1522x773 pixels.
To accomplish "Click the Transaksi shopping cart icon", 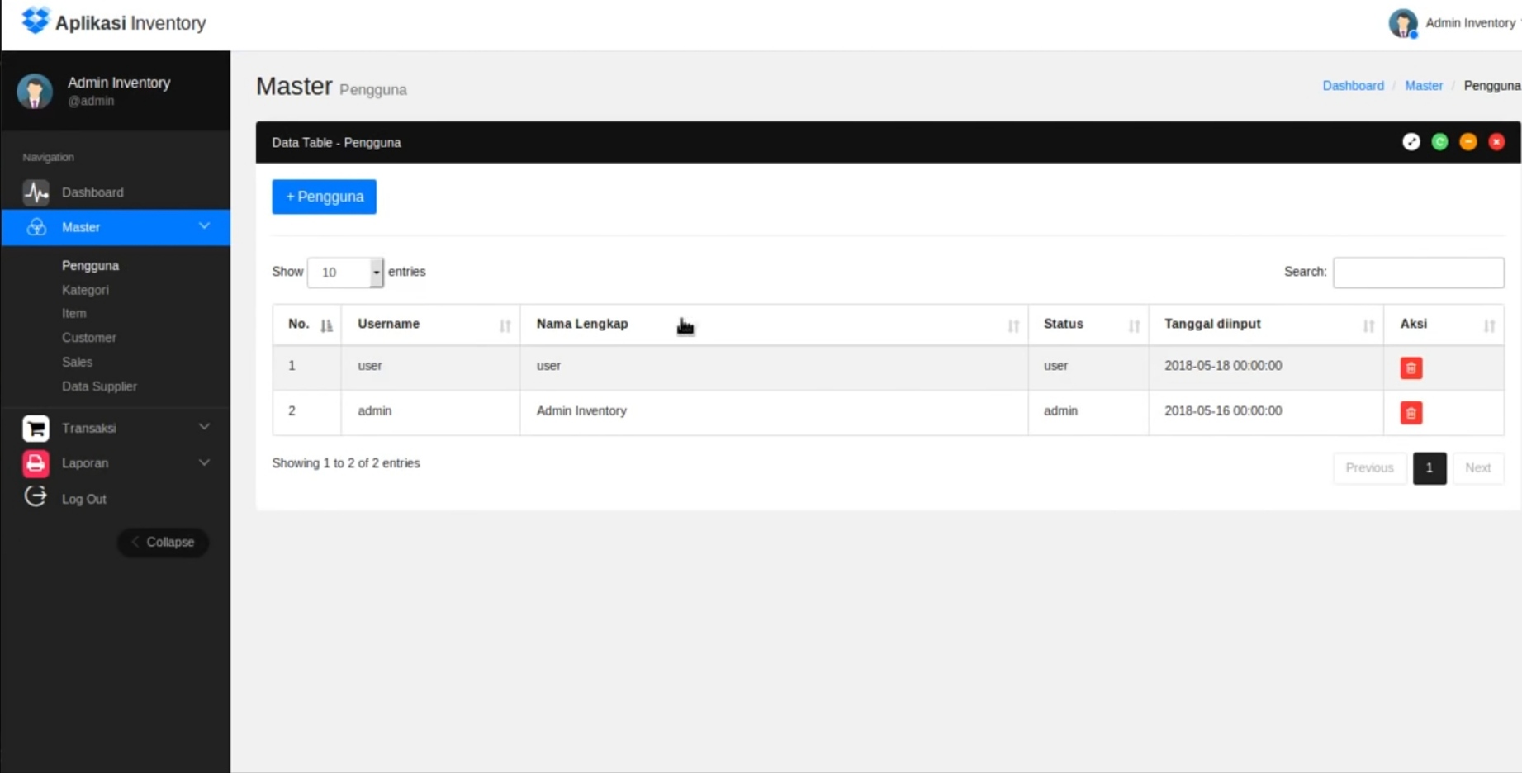I will click(x=36, y=428).
